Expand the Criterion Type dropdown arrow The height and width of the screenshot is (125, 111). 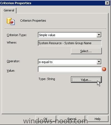(x=99, y=35)
